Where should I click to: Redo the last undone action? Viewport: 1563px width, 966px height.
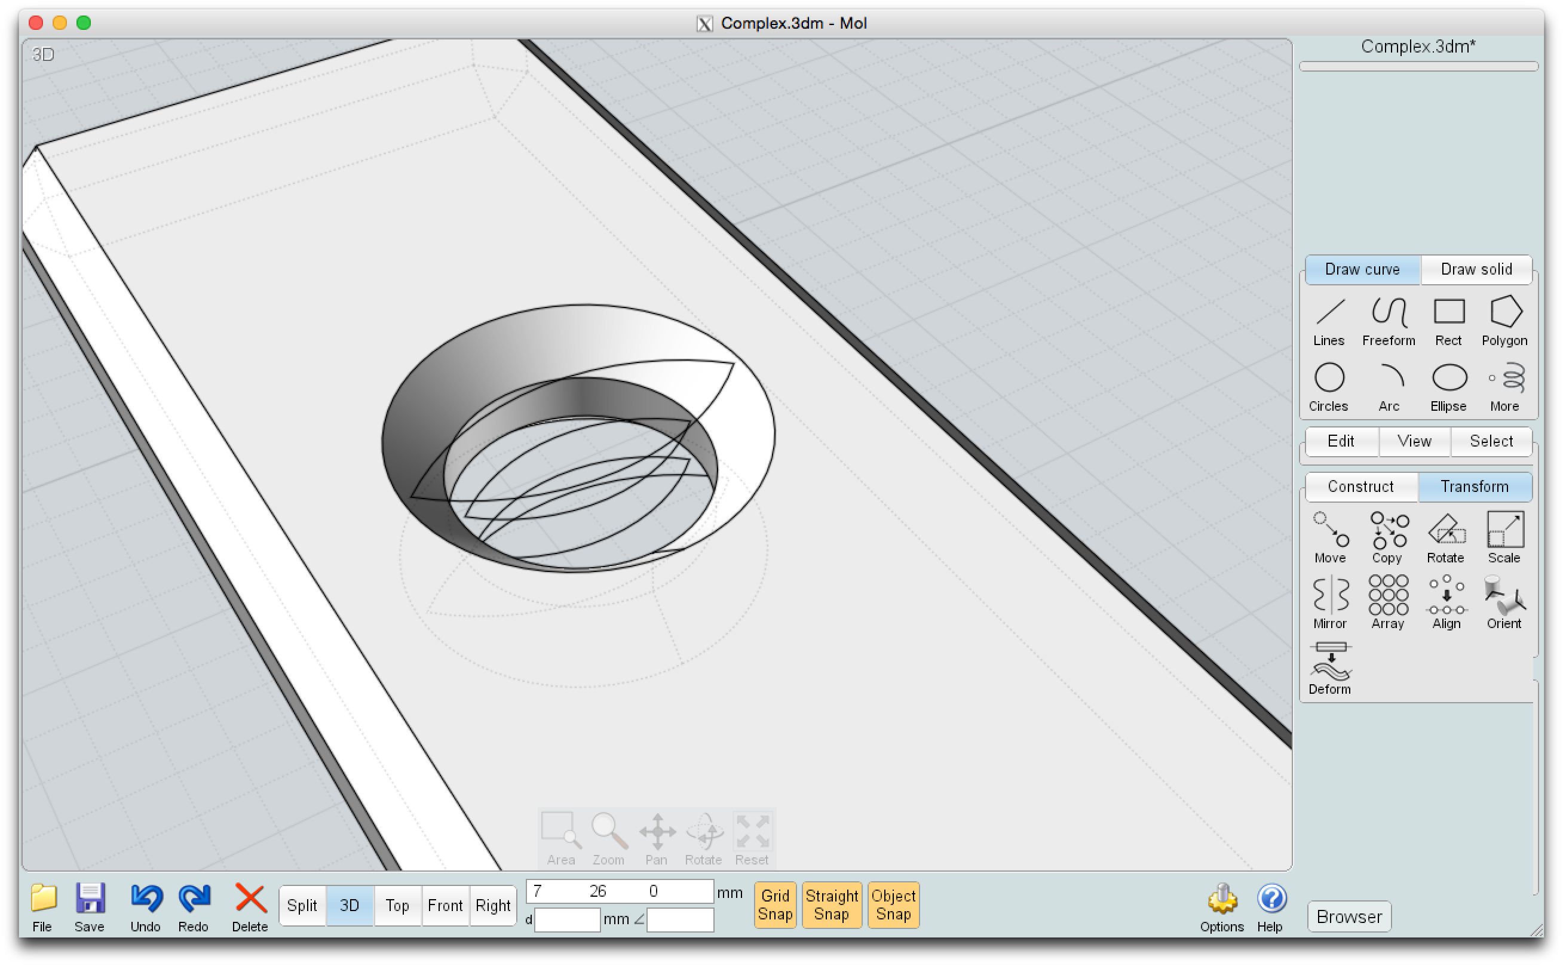coord(194,908)
